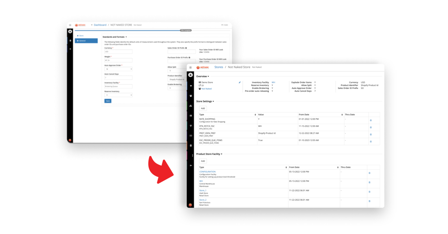Collapse the Overview section
The height and width of the screenshot is (234, 448).
tap(203, 77)
